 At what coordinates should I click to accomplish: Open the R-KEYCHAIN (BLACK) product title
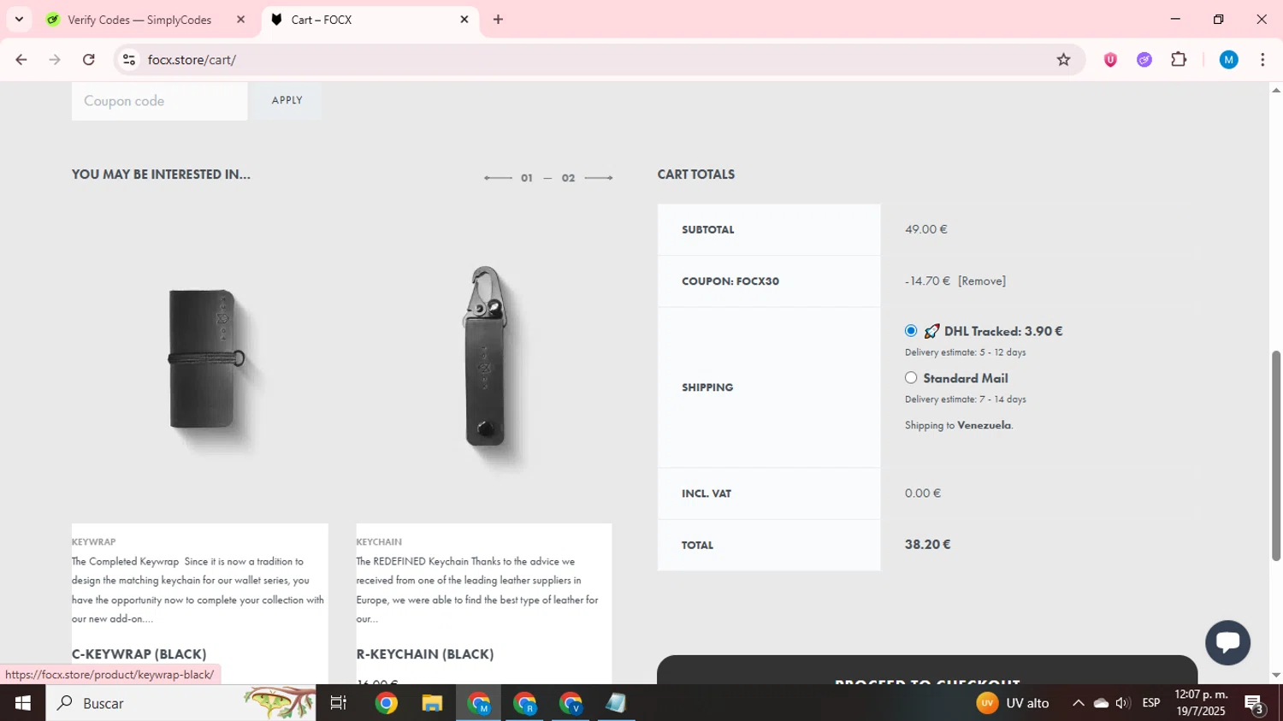[x=425, y=654]
